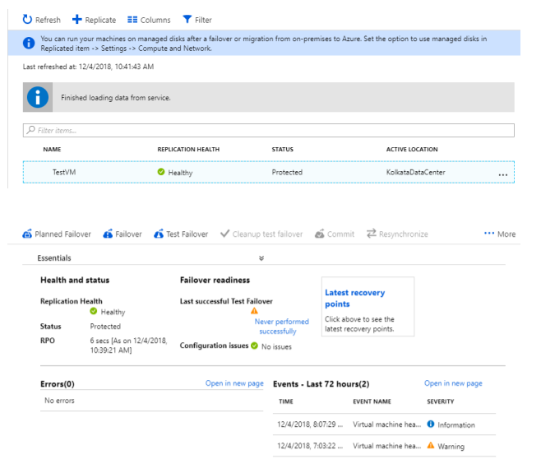Click the Essentials section title

54,258
